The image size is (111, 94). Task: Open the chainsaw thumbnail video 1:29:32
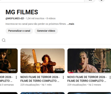(43, 61)
